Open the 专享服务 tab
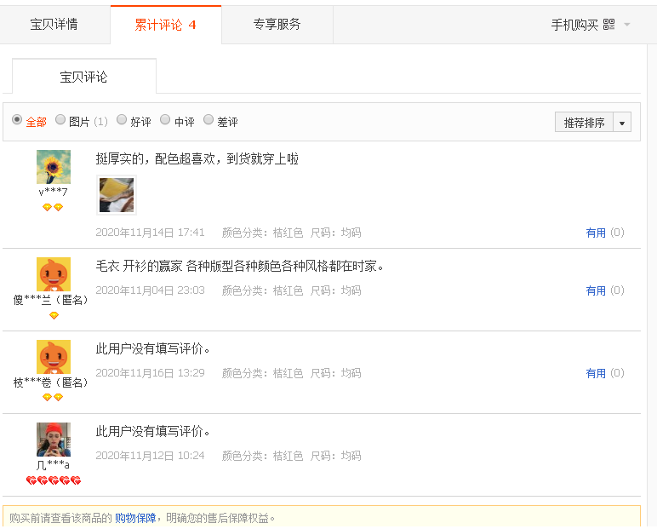 pyautogui.click(x=277, y=25)
